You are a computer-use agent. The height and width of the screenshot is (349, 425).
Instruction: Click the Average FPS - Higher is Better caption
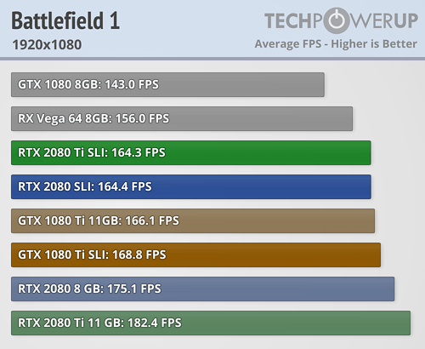pyautogui.click(x=336, y=44)
